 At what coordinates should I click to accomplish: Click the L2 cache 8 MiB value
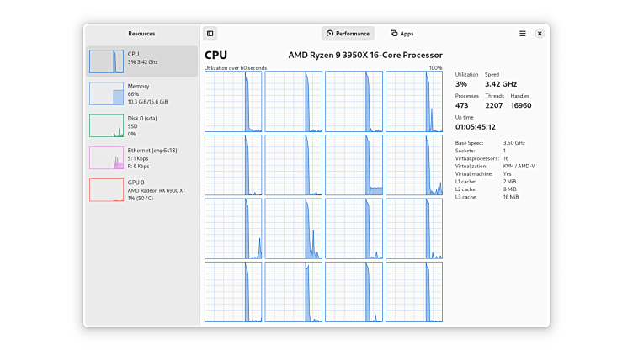(x=509, y=189)
